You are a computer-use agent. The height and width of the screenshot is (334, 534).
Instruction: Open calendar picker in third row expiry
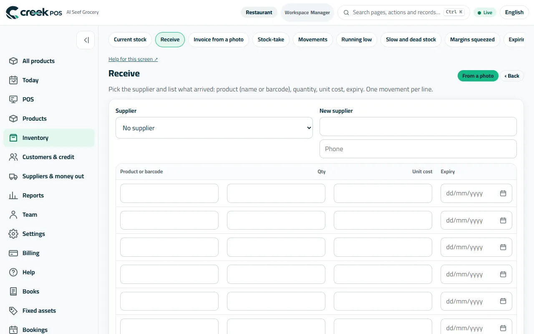[503, 247]
